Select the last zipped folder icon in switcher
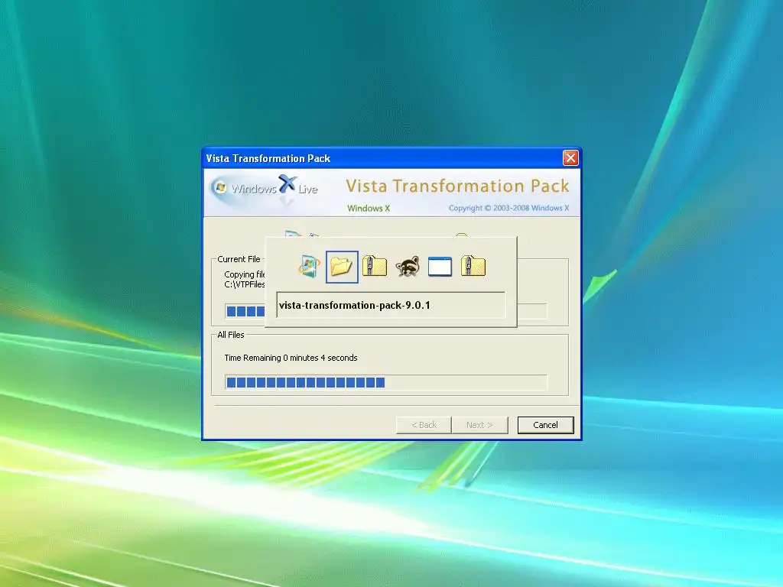 pyautogui.click(x=473, y=266)
